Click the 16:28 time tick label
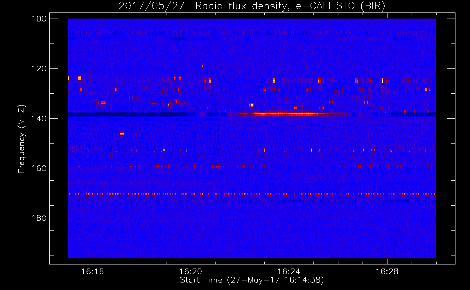Image resolution: width=470 pixels, height=290 pixels. point(387,272)
